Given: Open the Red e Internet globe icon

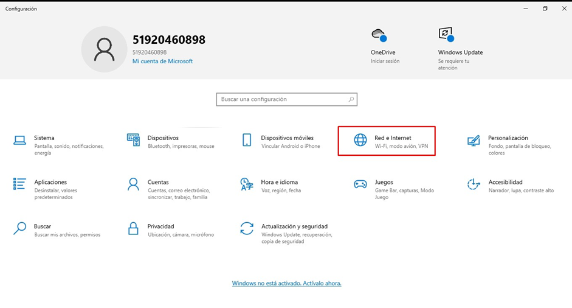Looking at the screenshot, I should (x=360, y=140).
